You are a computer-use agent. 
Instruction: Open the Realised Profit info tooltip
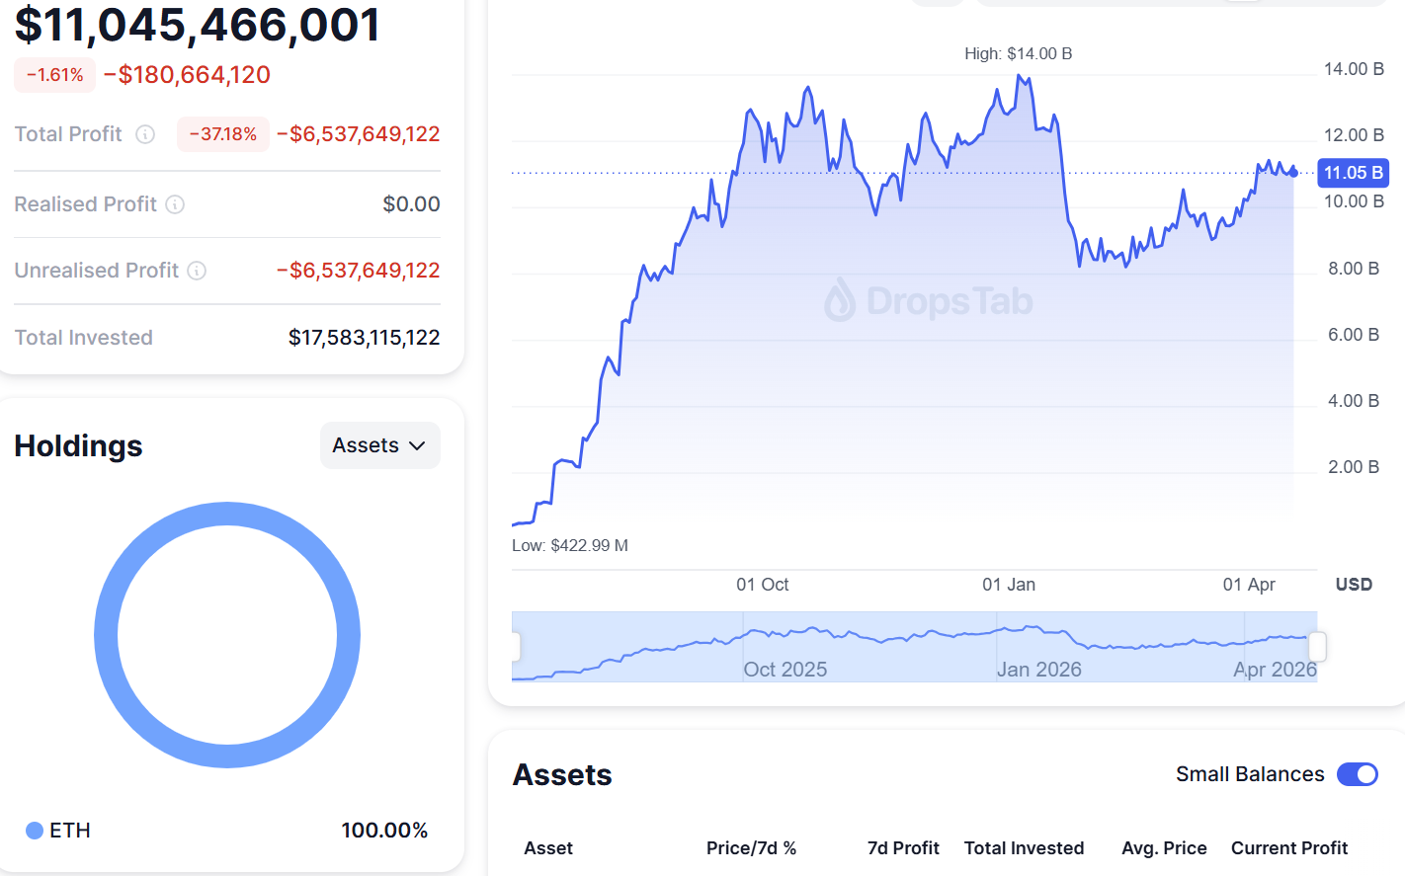pyautogui.click(x=176, y=204)
